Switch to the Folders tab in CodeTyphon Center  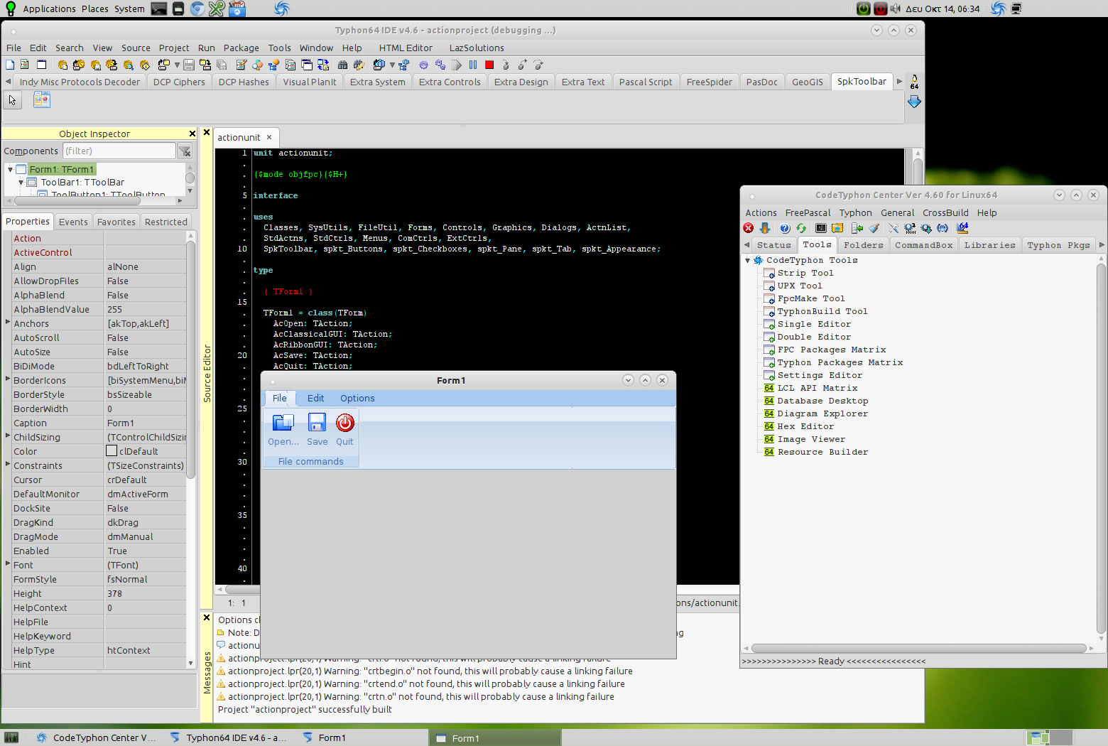click(864, 245)
